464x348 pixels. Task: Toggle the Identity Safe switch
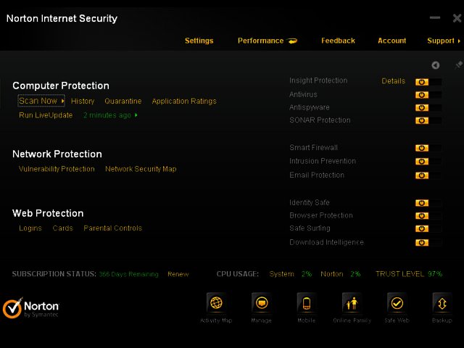coord(428,203)
